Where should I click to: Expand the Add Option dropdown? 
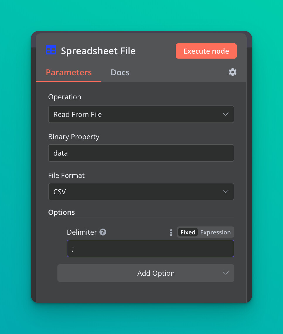pyautogui.click(x=146, y=273)
